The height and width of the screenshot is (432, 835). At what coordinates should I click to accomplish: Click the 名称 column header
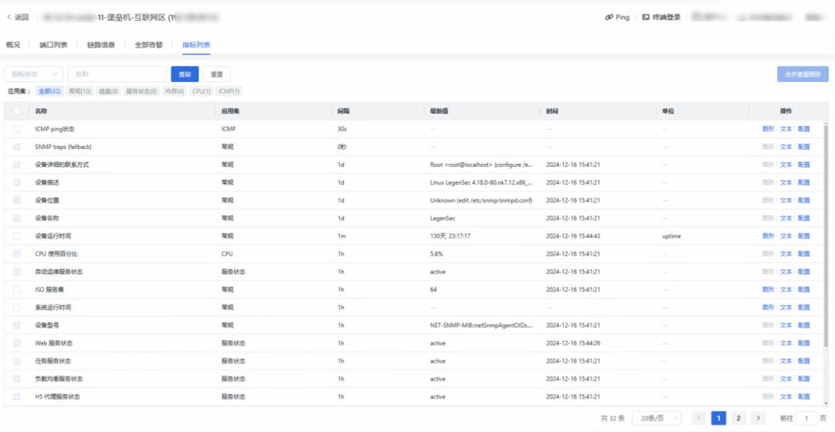(x=41, y=111)
